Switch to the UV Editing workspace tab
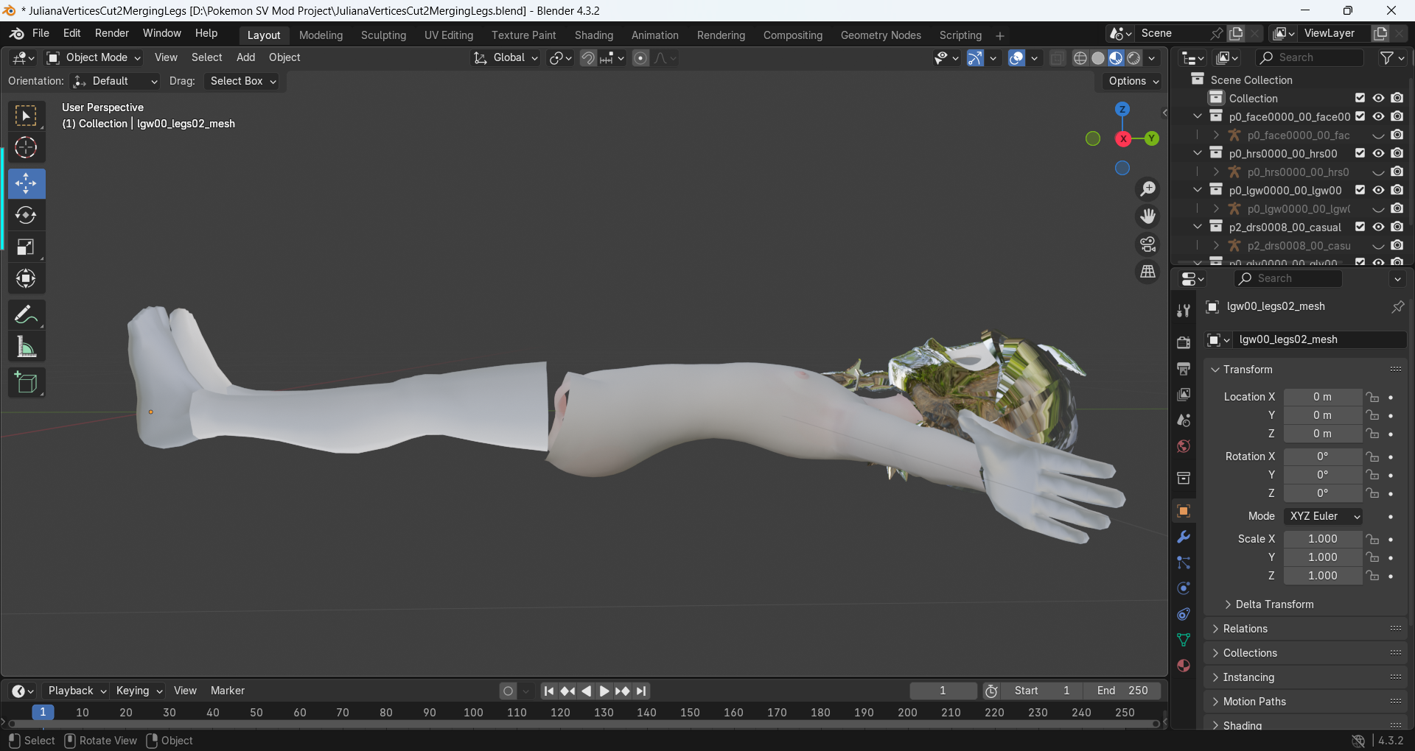 tap(449, 35)
